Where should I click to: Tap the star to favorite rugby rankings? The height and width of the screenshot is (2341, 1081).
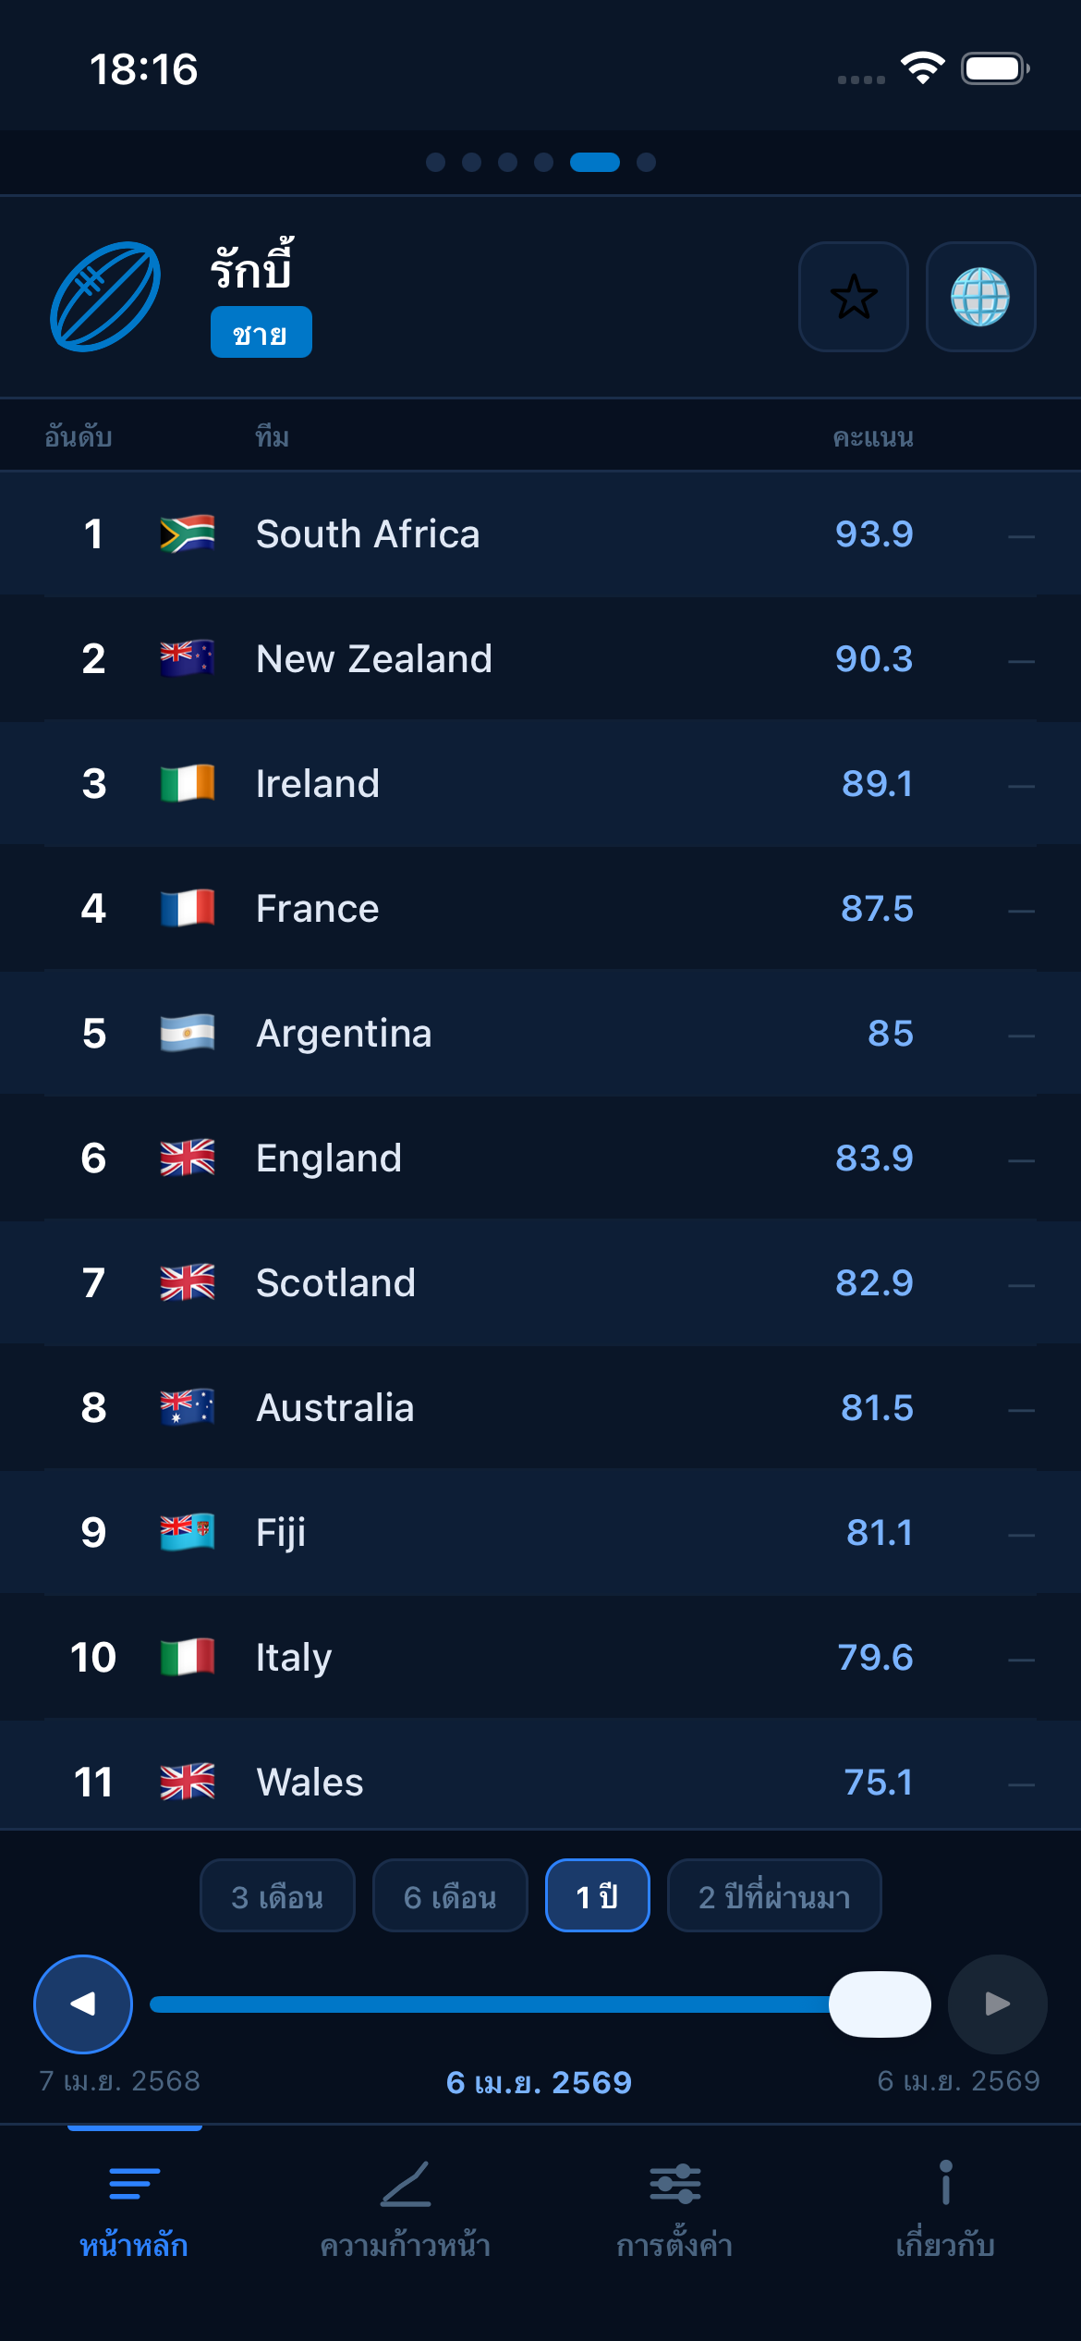tap(852, 298)
